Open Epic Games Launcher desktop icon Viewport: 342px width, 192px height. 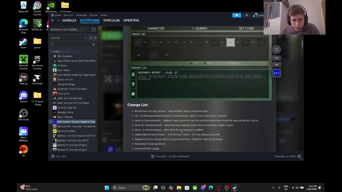(x=37, y=62)
